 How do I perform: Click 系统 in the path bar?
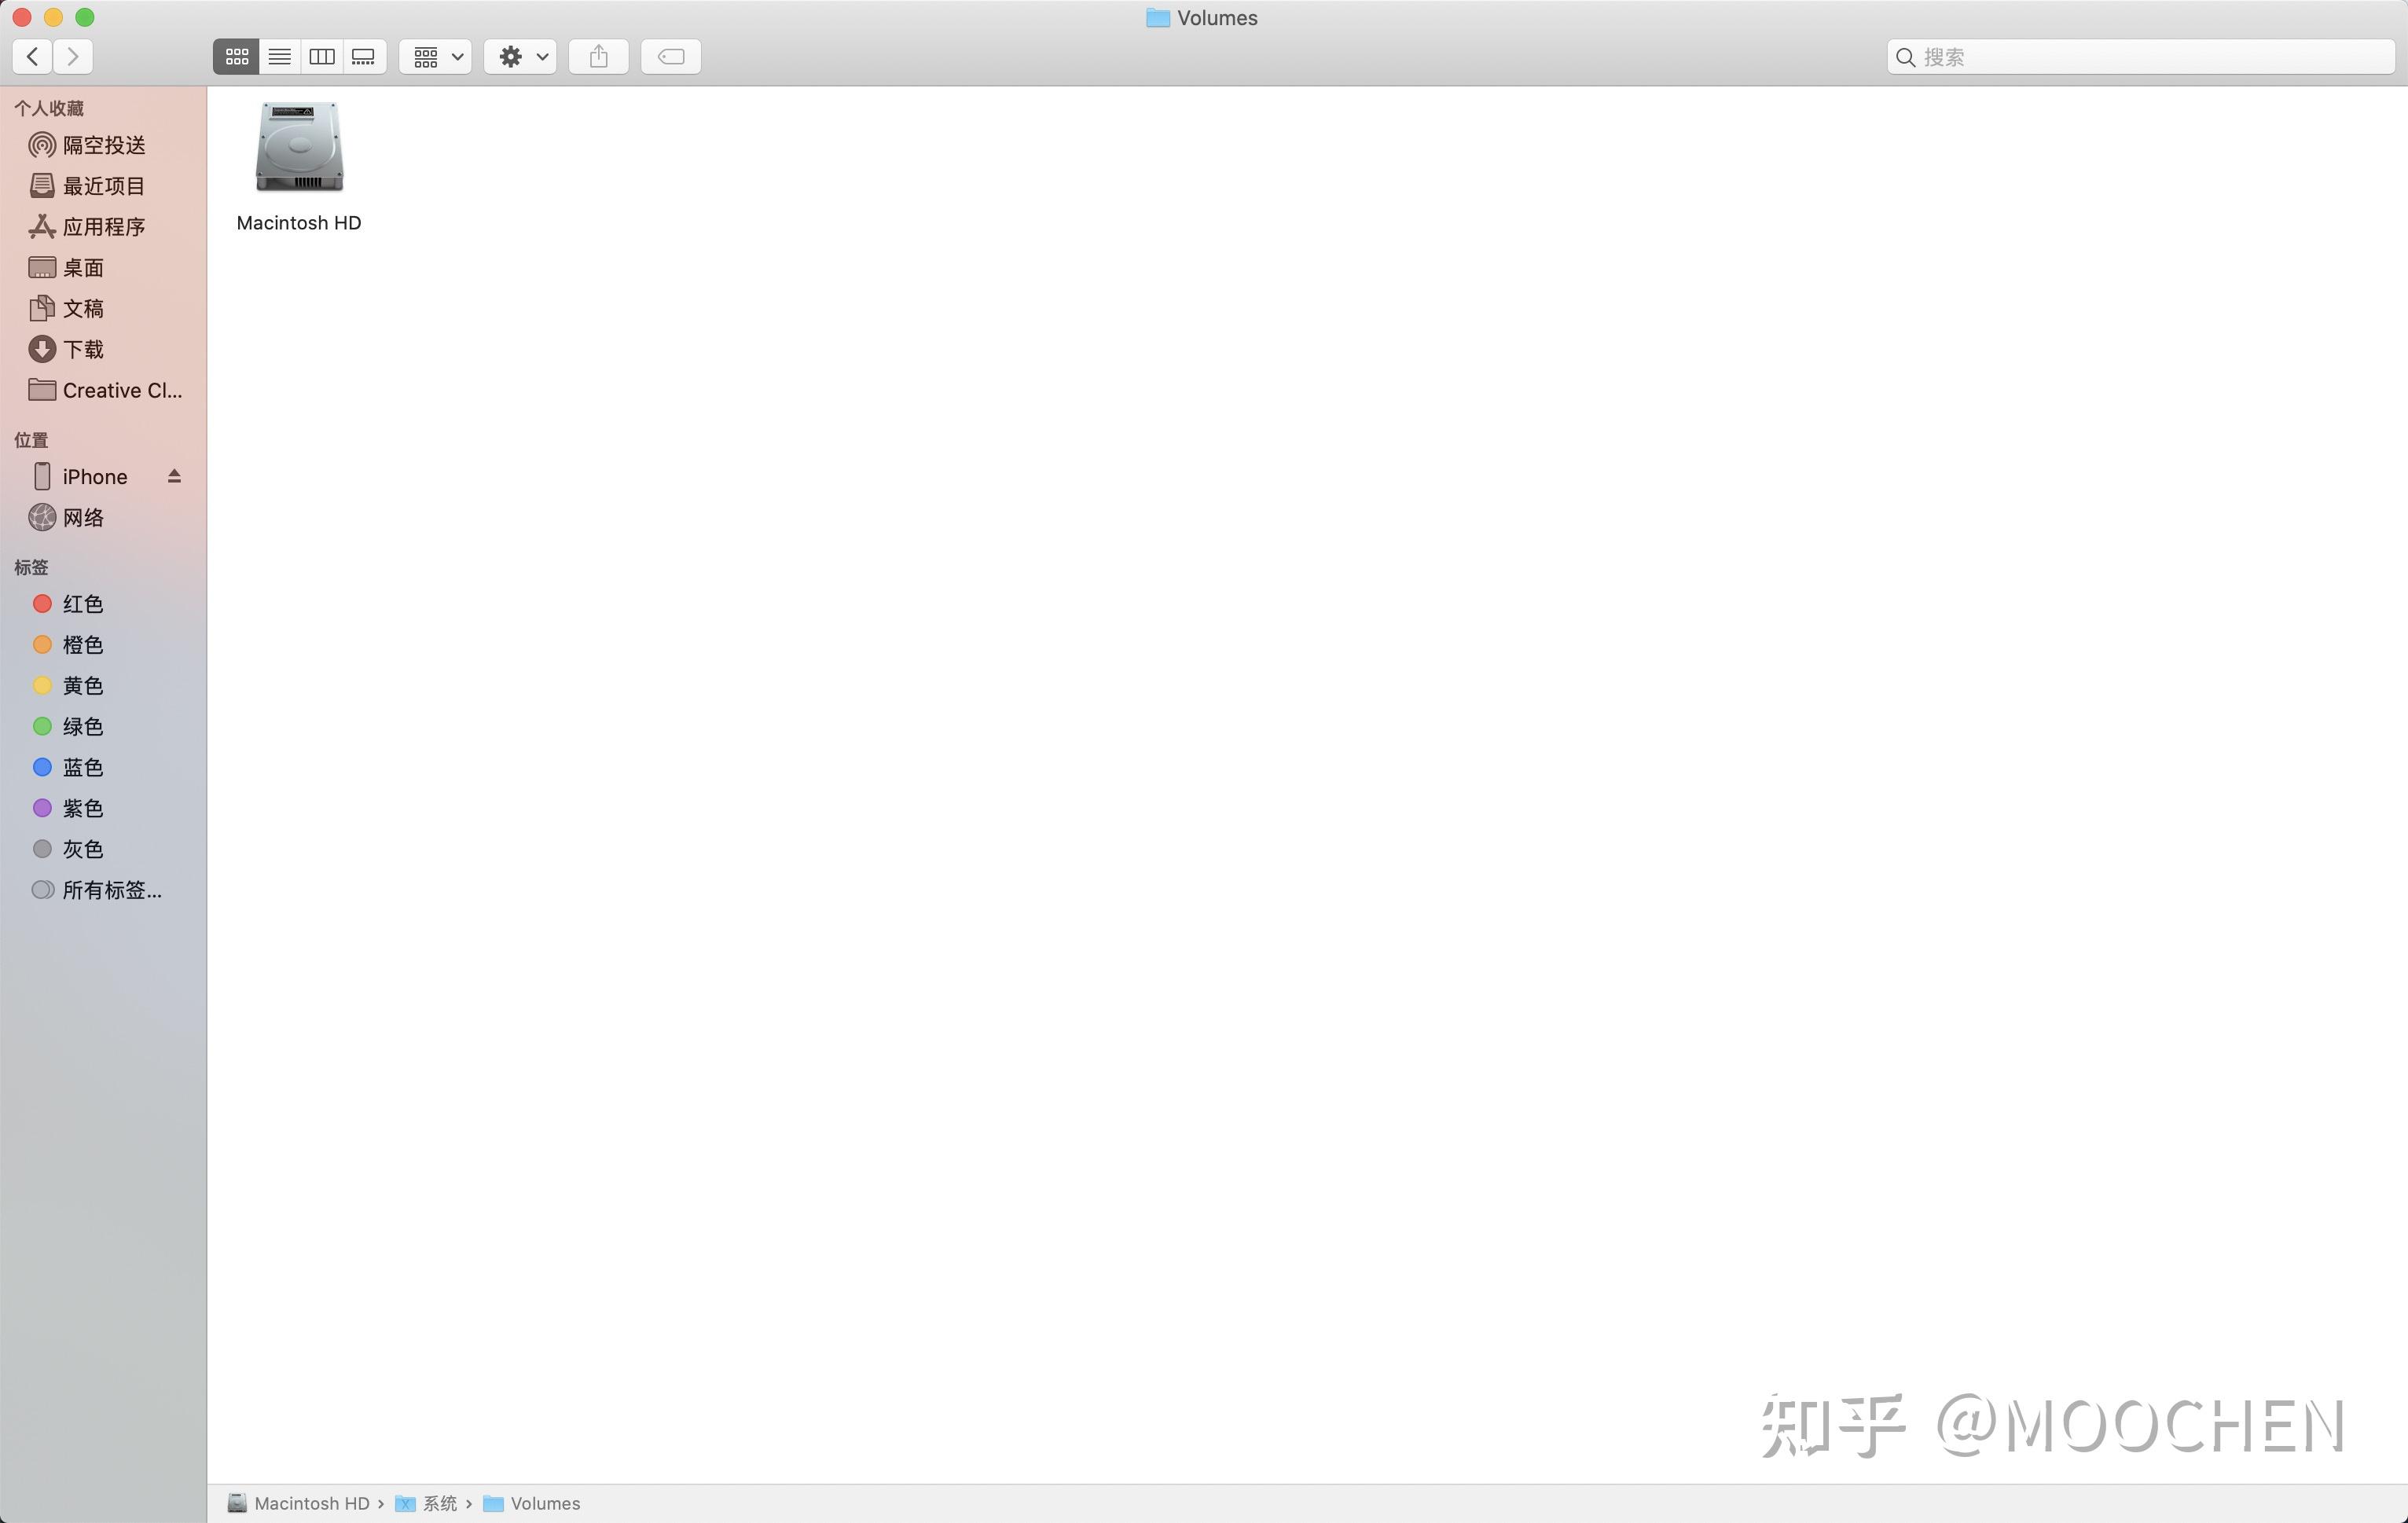tap(439, 1503)
